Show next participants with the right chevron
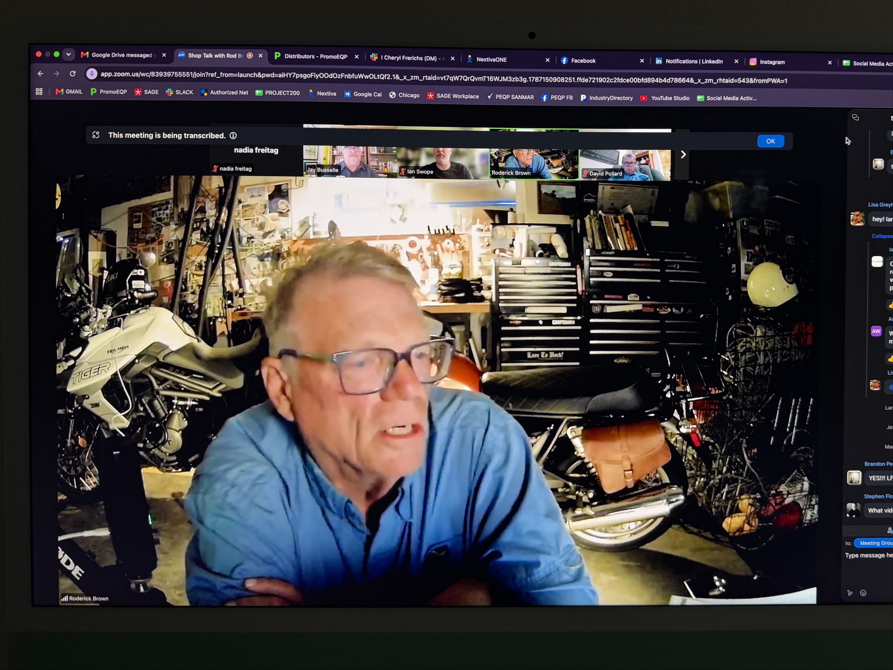Image resolution: width=893 pixels, height=670 pixels. click(683, 154)
